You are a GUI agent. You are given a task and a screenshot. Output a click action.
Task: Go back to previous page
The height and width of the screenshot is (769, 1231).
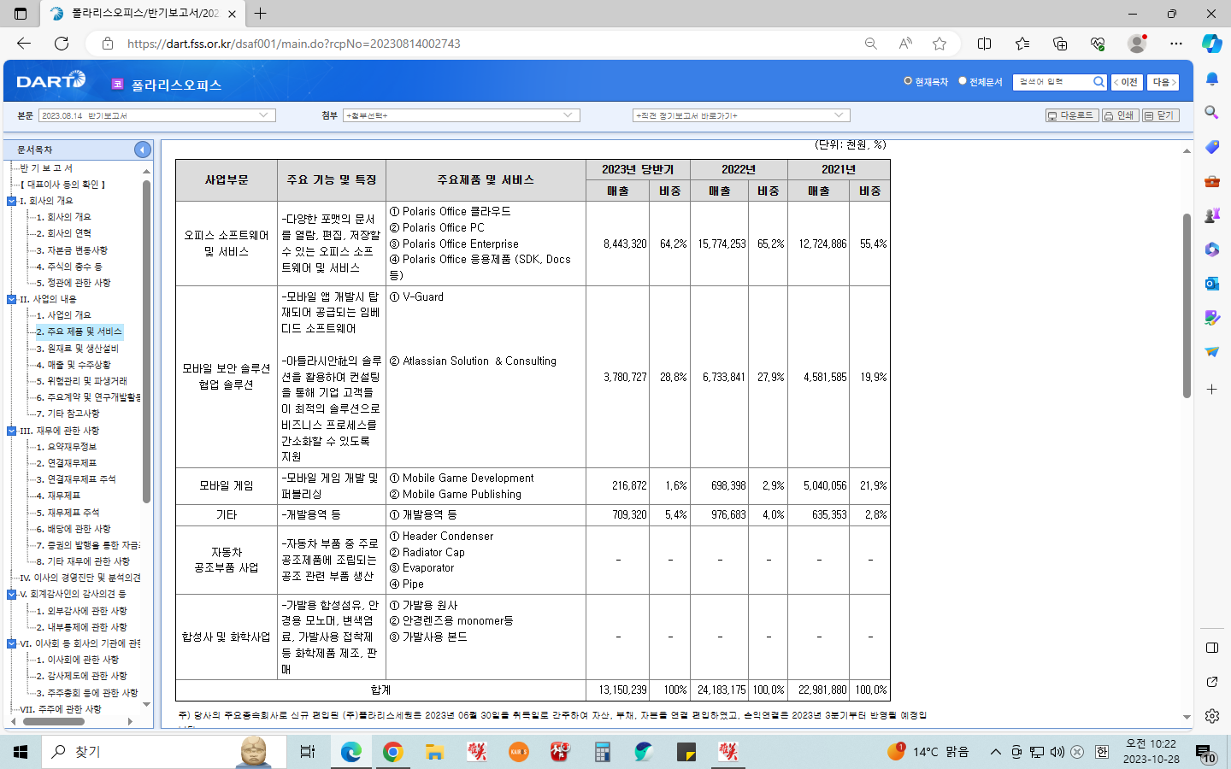tap(24, 44)
